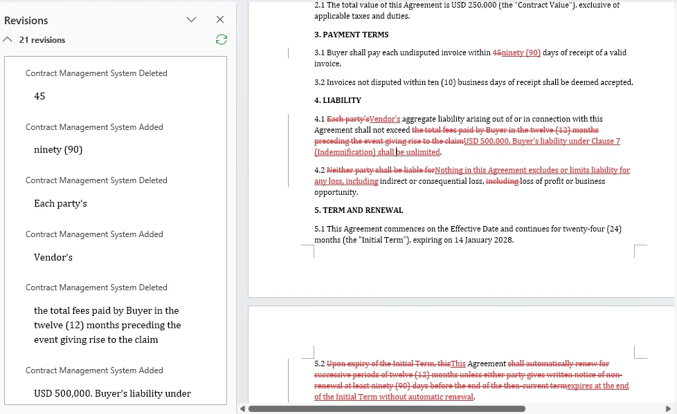The image size is (677, 414).
Task: Collapse the 21 revisions summary
Action: (x=8, y=39)
